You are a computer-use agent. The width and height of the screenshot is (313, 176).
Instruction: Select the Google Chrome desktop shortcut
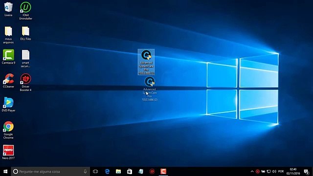[x=8, y=130]
